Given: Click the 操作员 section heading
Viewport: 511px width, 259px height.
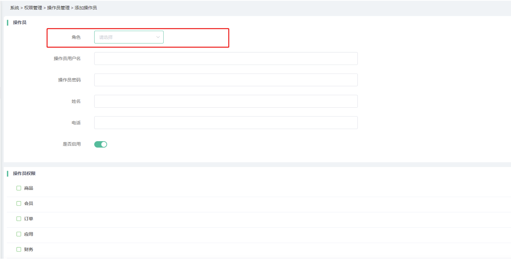Looking at the screenshot, I should (19, 23).
